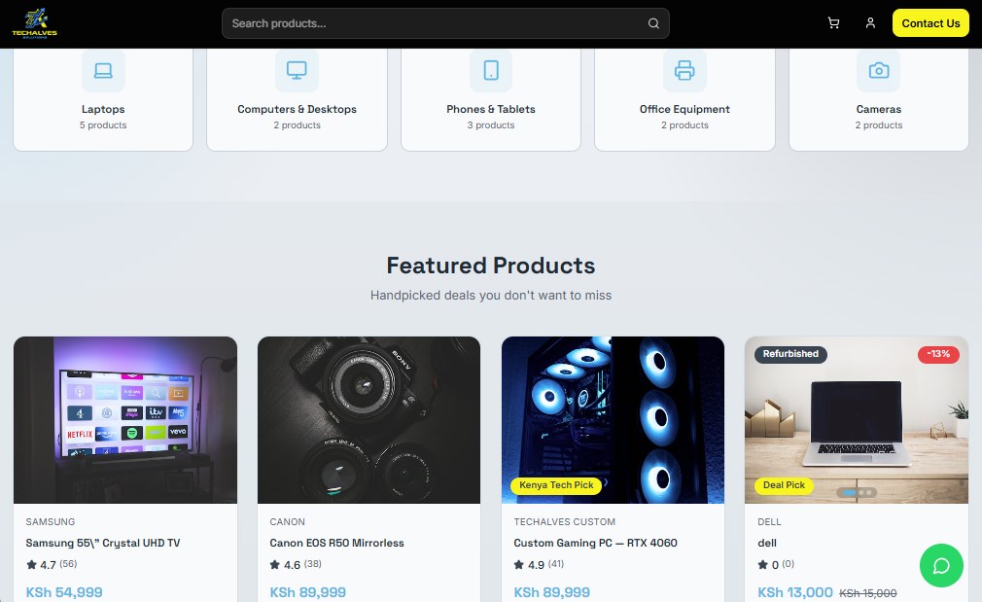Open the Samsung TV product image
This screenshot has width=982, height=602.
pos(125,420)
